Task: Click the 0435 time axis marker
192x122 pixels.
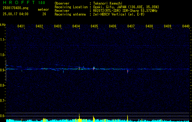Action: (94, 26)
